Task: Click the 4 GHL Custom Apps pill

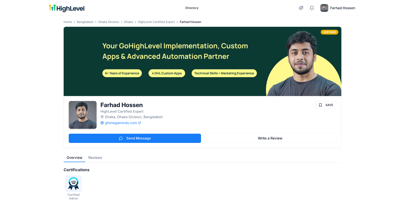Action: (x=167, y=73)
